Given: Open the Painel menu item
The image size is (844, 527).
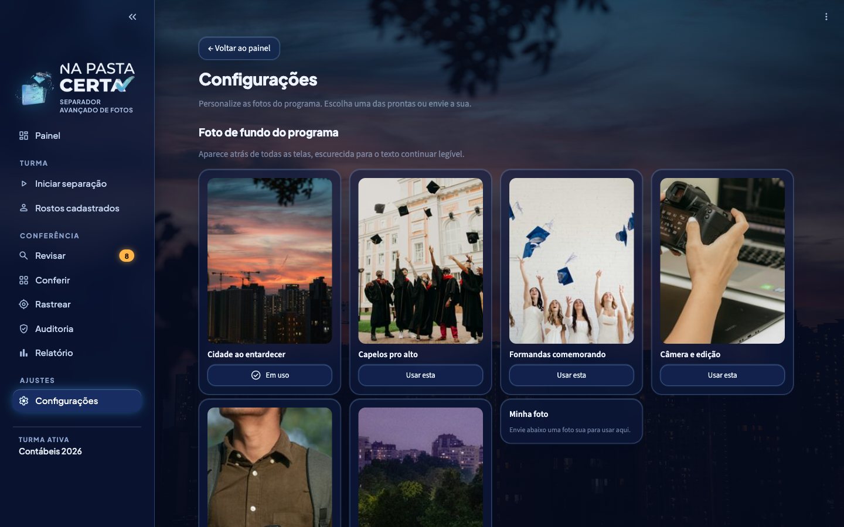Looking at the screenshot, I should (x=77, y=136).
